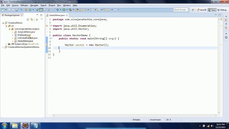The image size is (229, 129).
Task: Open the Debug button dropdown arrow
Action: tap(60, 10)
